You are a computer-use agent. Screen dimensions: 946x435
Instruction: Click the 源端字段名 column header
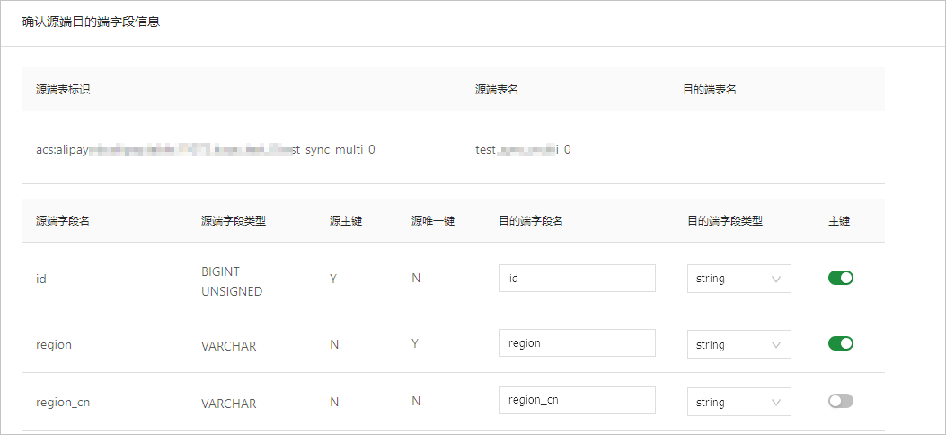pyautogui.click(x=63, y=221)
